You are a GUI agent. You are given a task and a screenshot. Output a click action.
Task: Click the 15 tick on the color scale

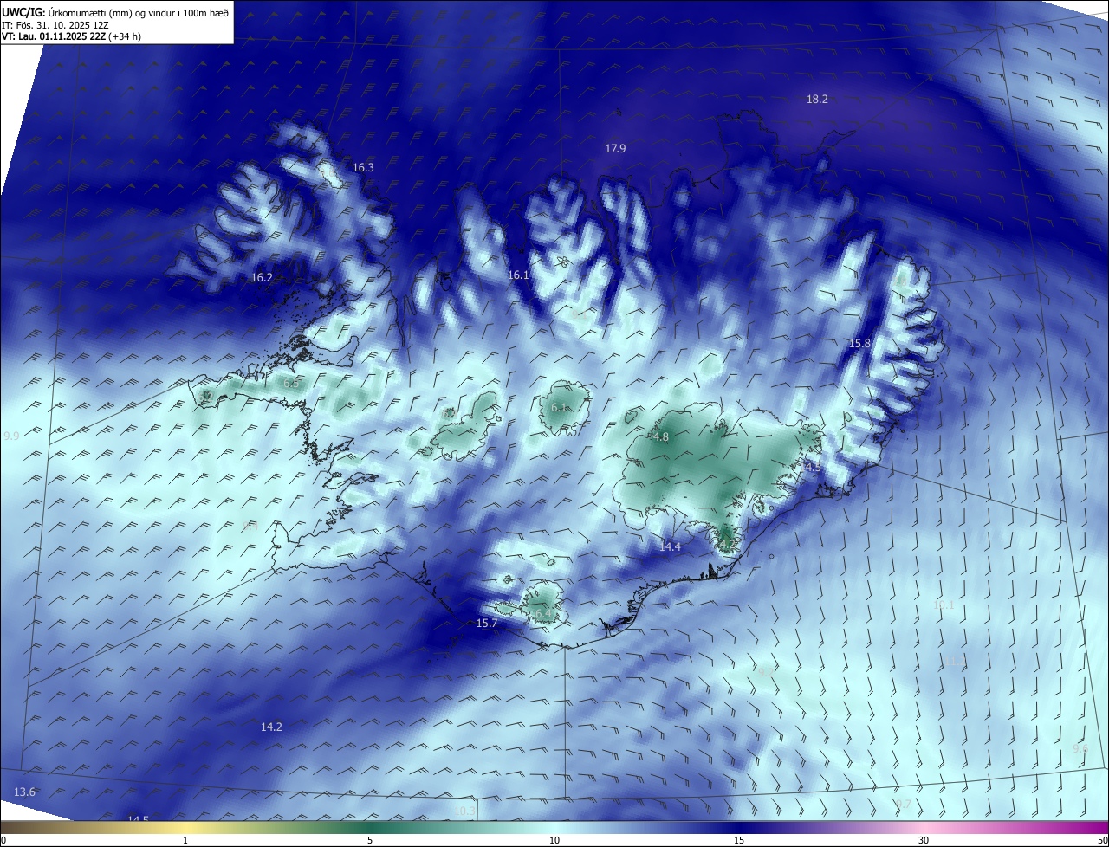coord(739,840)
